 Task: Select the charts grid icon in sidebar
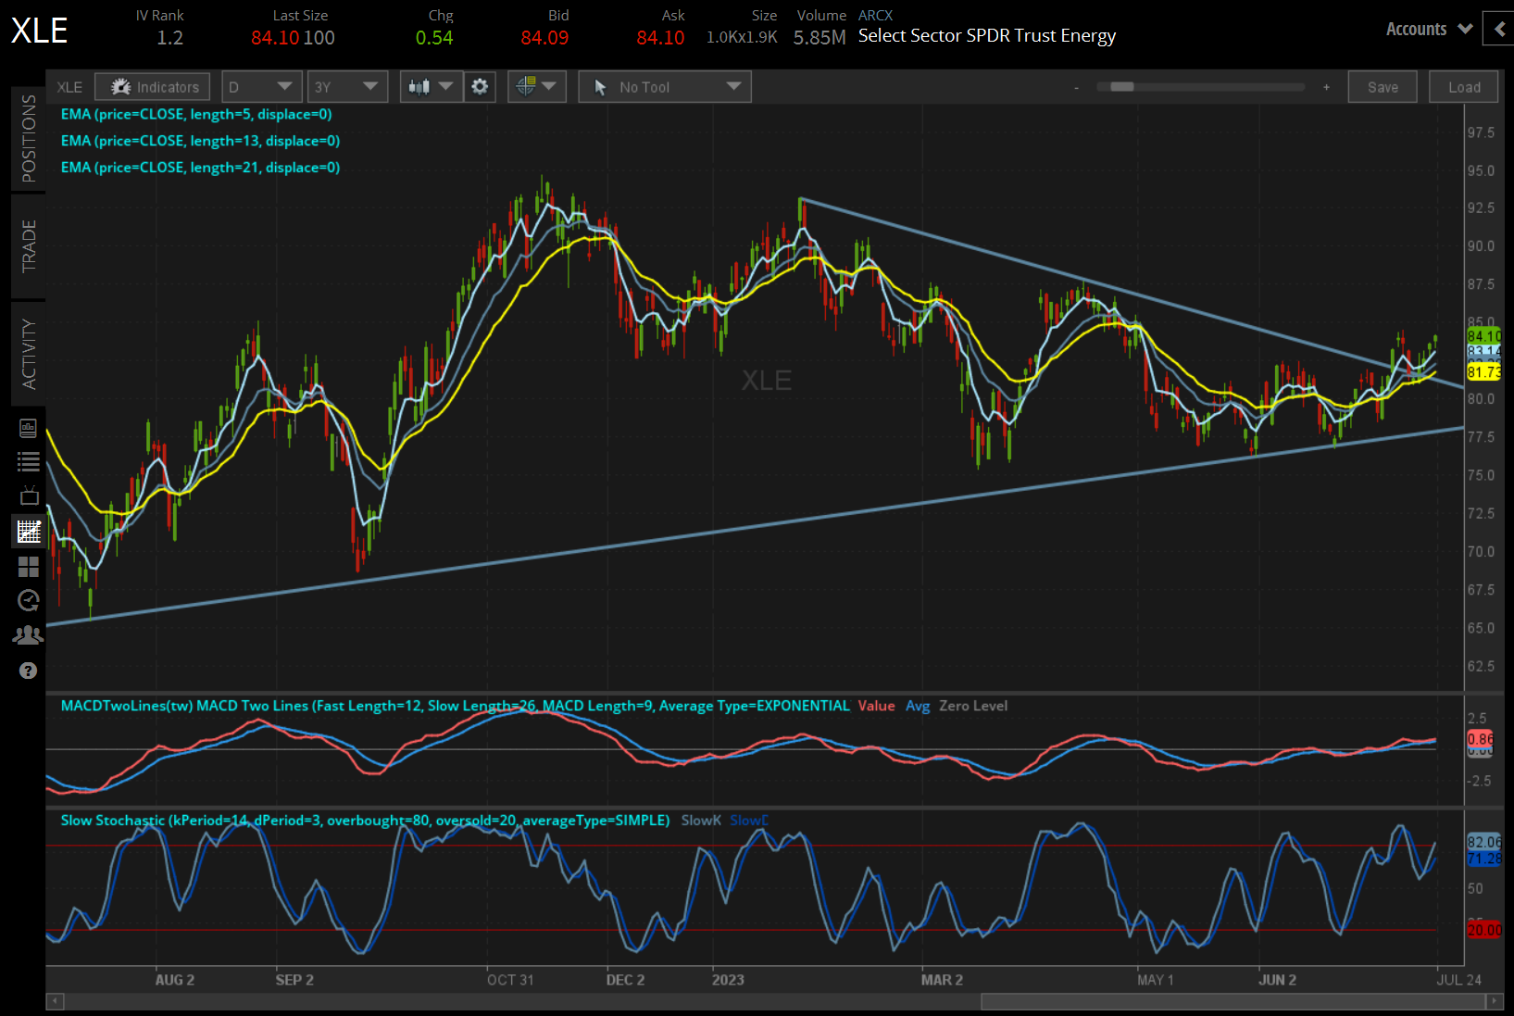click(x=29, y=532)
